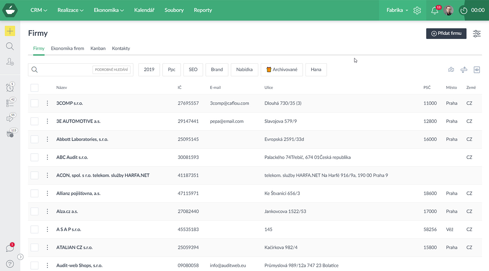Image resolution: width=489 pixels, height=271 pixels.
Task: Open row menu dots for Alza.cz a.s.
Action: point(47,212)
